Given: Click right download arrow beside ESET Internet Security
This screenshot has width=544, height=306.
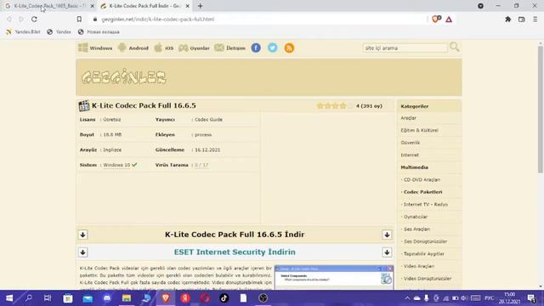Looking at the screenshot, I should [387, 252].
